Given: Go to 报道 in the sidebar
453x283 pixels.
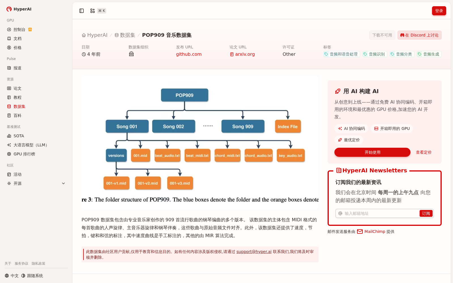Looking at the screenshot, I should [x=36, y=68].
